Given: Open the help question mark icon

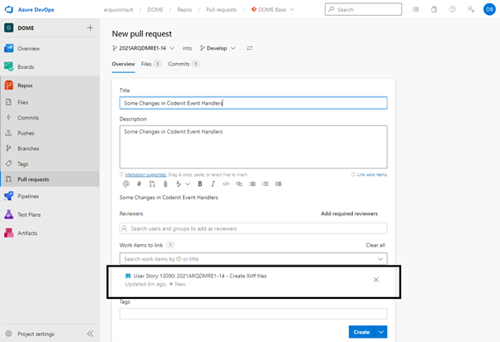Looking at the screenshot, I should tap(453, 9).
